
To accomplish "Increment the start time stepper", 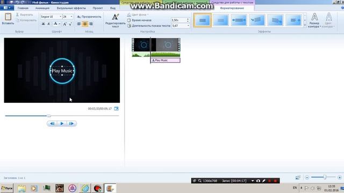I will click(188, 19).
